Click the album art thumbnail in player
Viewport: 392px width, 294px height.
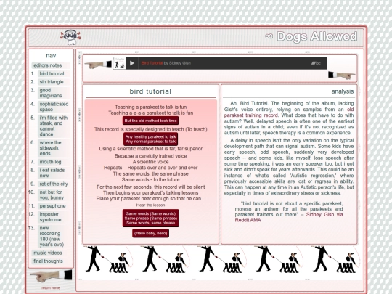coord(119,63)
